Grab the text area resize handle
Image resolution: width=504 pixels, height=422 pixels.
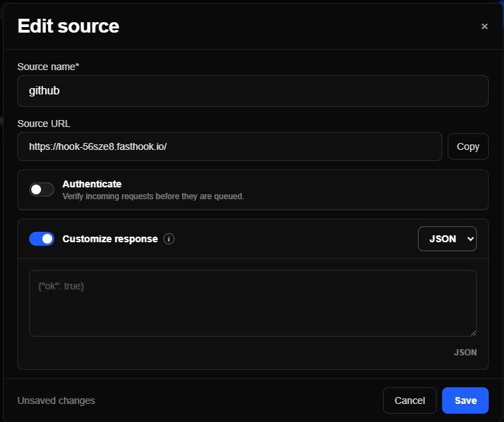tap(473, 333)
